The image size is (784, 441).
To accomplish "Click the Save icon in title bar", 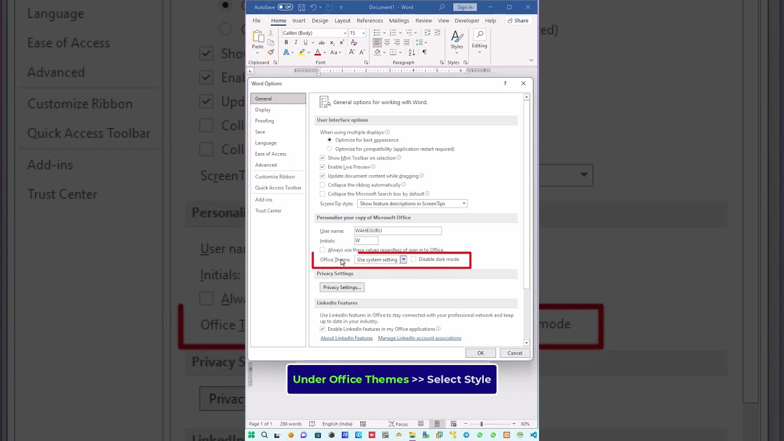I will [301, 7].
